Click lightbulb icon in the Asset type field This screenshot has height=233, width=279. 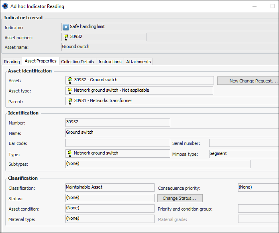point(70,90)
